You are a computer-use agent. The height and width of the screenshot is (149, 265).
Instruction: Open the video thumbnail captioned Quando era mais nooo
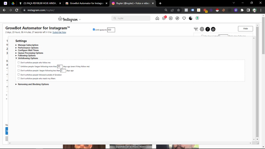pos(131,147)
